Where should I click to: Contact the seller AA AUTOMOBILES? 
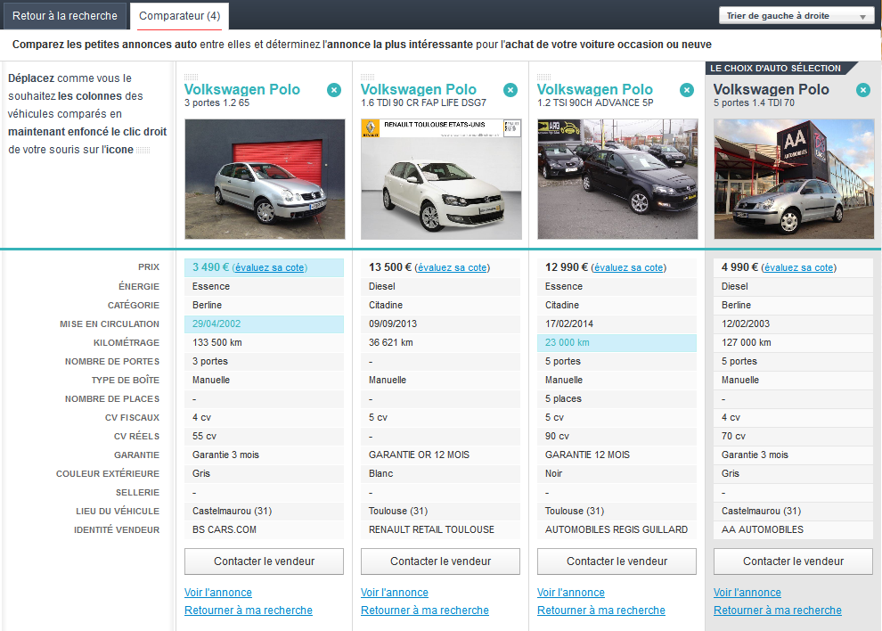click(793, 561)
